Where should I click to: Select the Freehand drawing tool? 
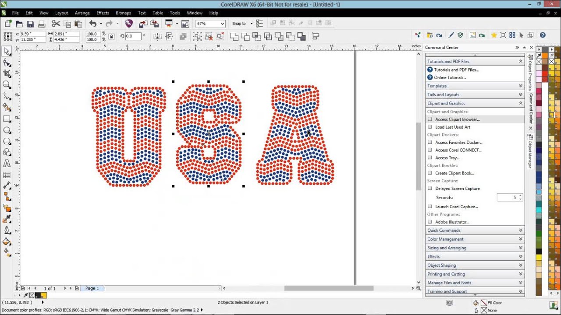pyautogui.click(x=7, y=96)
